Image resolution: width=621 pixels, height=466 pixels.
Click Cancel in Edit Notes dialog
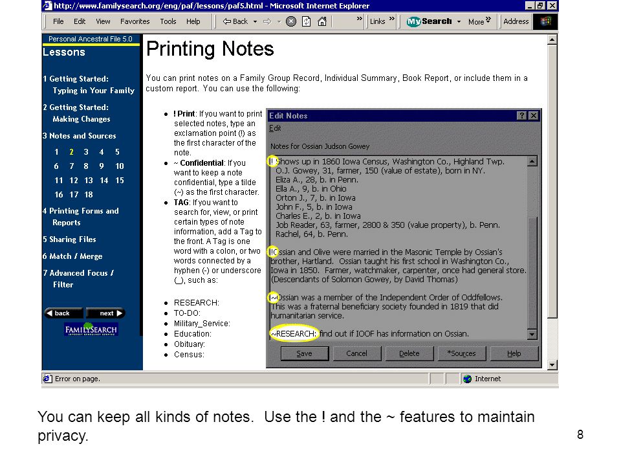(356, 353)
